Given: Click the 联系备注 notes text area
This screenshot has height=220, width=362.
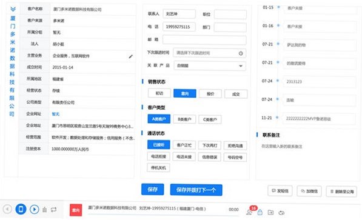Looking at the screenshot, I should (x=307, y=159).
